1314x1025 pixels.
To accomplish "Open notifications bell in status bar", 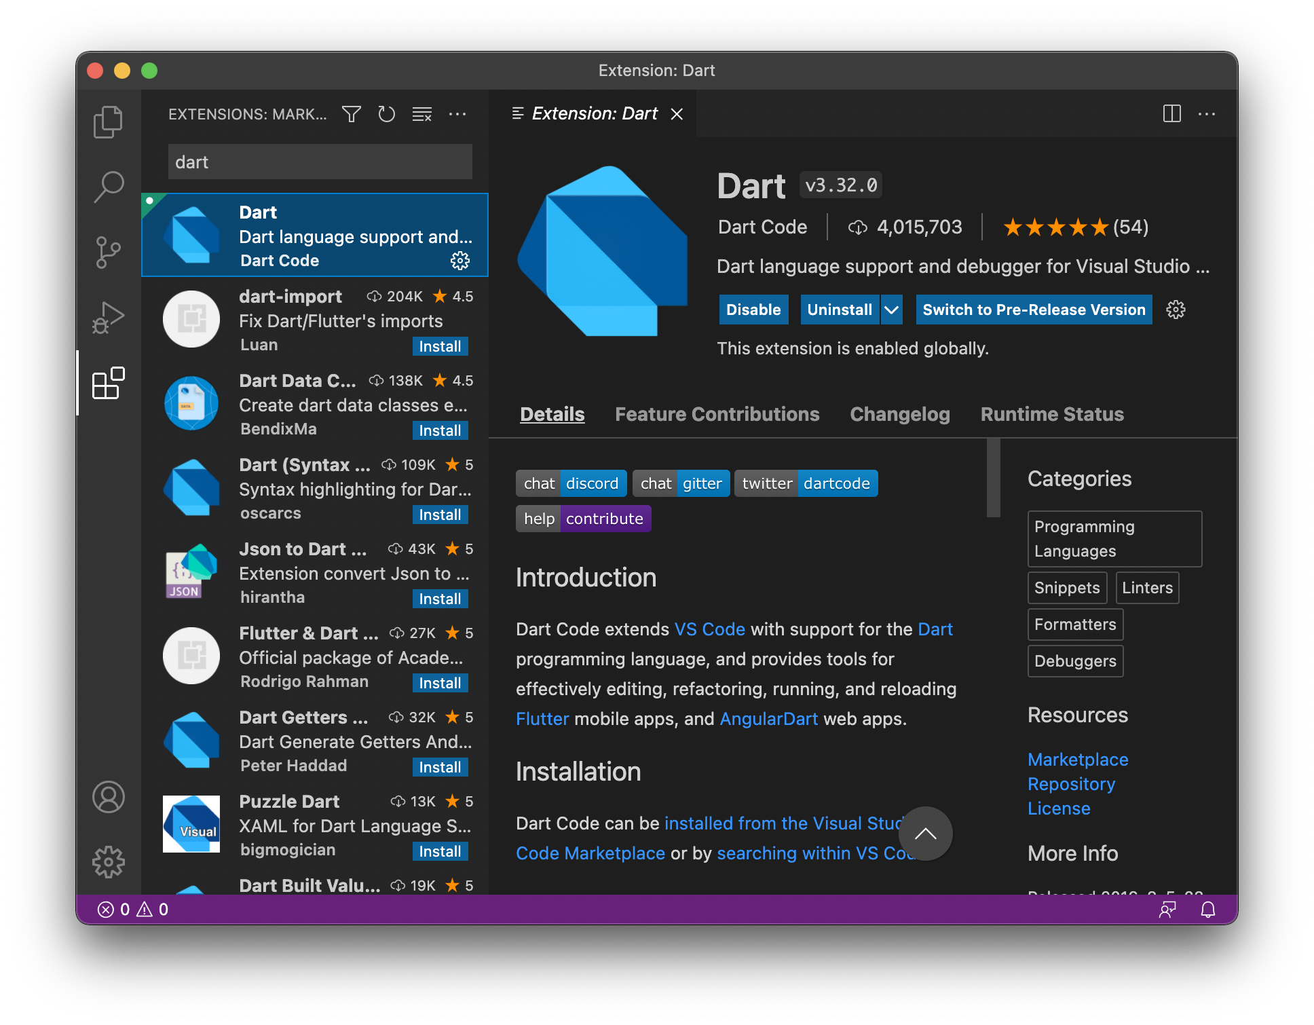I will coord(1207,910).
